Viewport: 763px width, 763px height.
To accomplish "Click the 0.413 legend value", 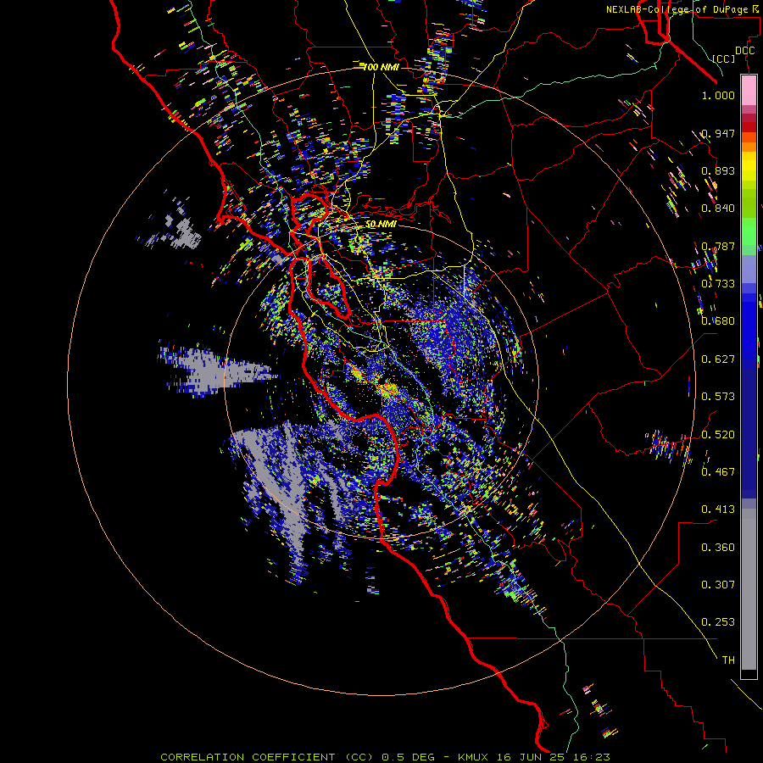I will point(718,510).
